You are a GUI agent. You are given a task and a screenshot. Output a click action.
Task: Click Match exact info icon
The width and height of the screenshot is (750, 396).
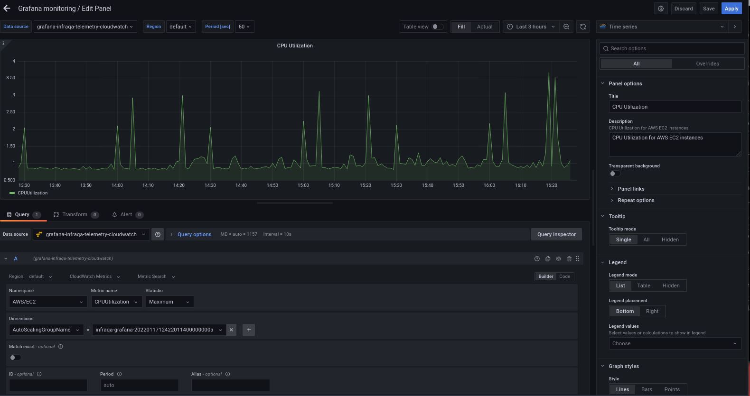(60, 347)
